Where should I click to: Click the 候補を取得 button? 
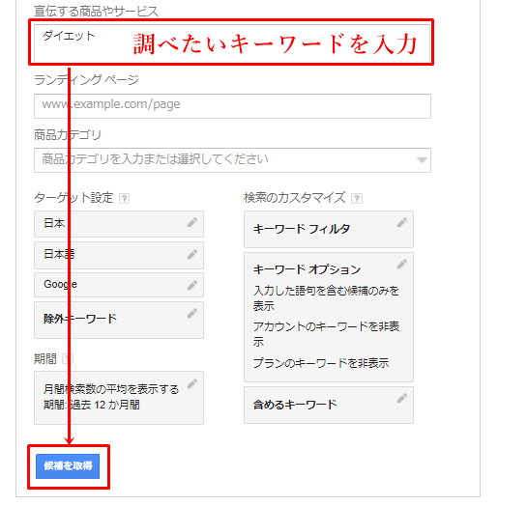[68, 466]
